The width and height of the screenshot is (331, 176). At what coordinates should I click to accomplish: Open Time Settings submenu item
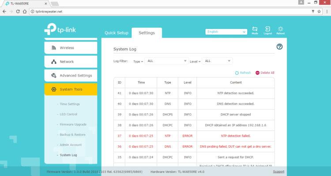[70, 104]
